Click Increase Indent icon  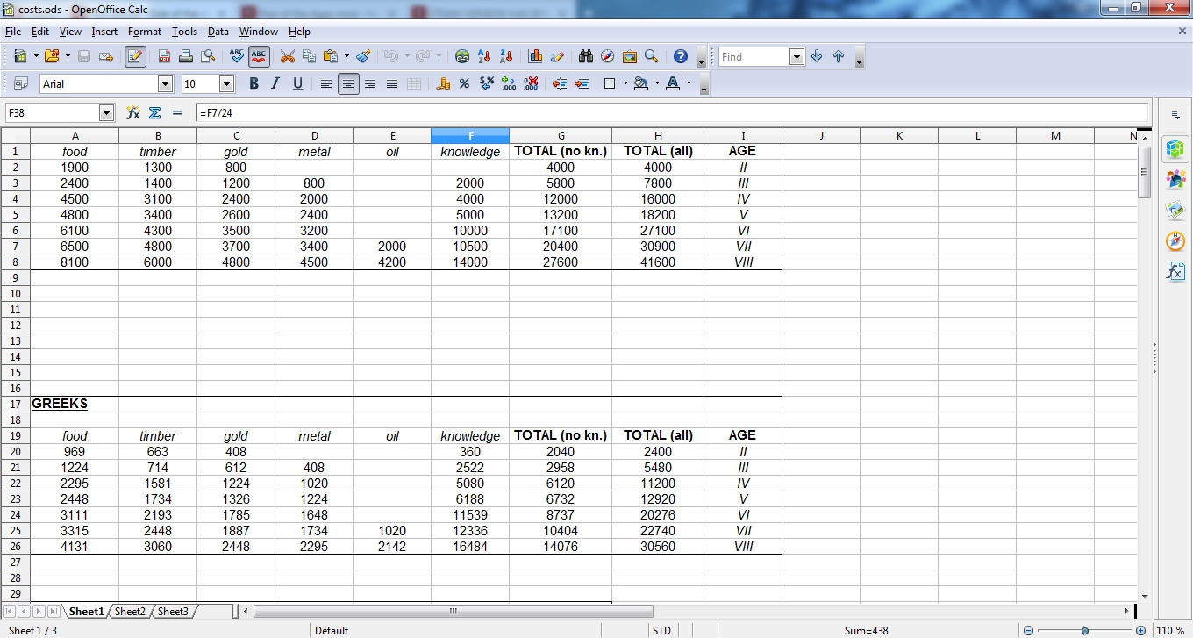pyautogui.click(x=582, y=83)
